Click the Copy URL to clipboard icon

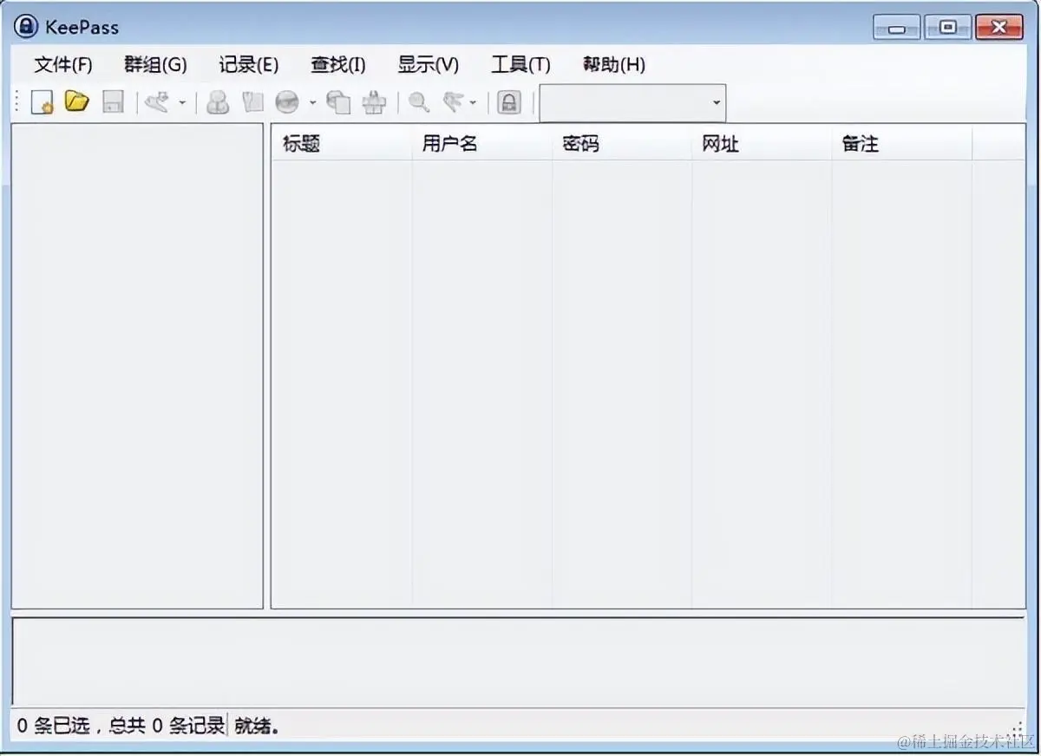[338, 102]
